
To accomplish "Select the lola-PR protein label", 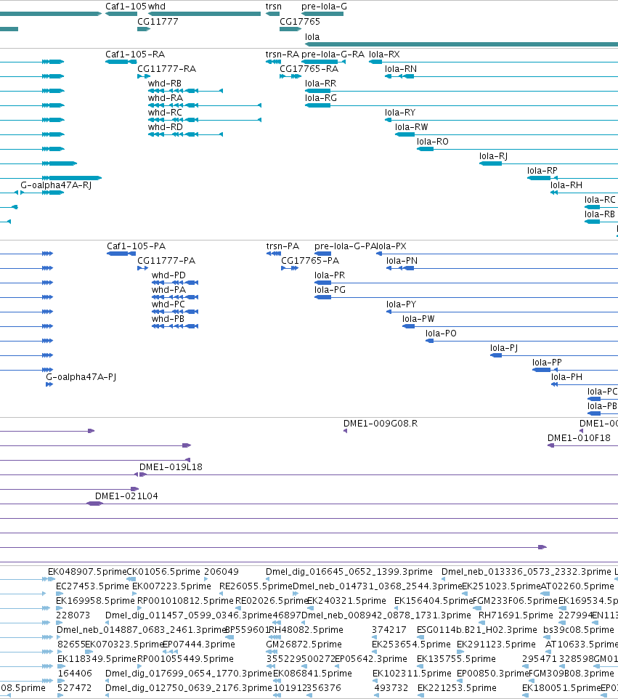I will (330, 275).
